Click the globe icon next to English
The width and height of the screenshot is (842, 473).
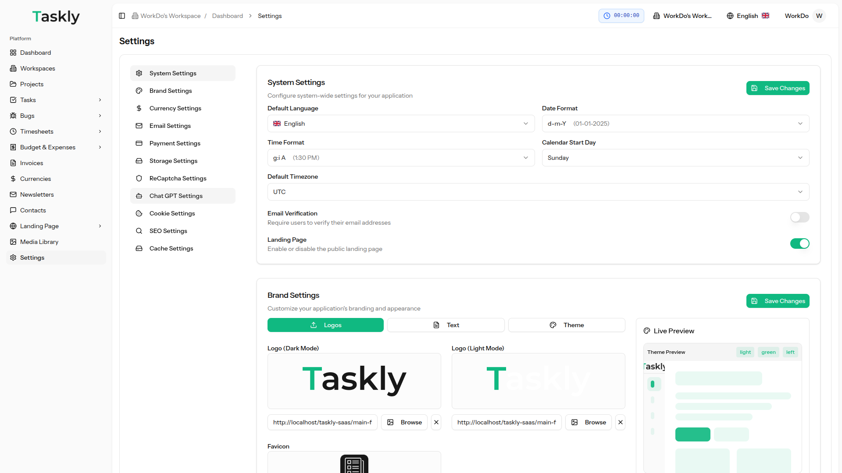[x=730, y=16]
